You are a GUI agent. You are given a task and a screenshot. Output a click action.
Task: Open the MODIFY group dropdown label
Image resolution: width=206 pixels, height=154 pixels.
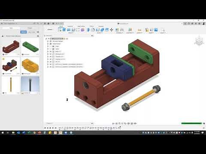100,33
